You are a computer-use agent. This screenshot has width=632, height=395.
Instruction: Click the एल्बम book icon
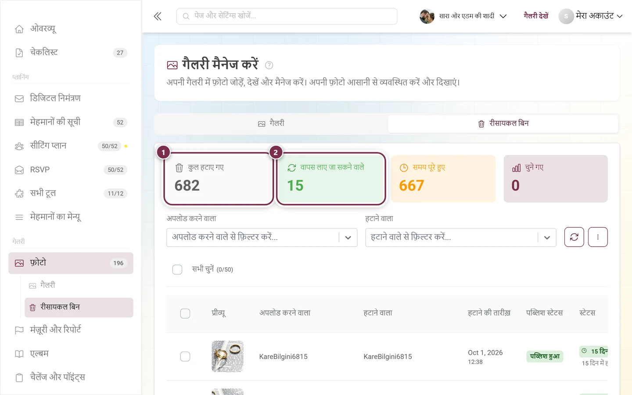click(x=19, y=354)
